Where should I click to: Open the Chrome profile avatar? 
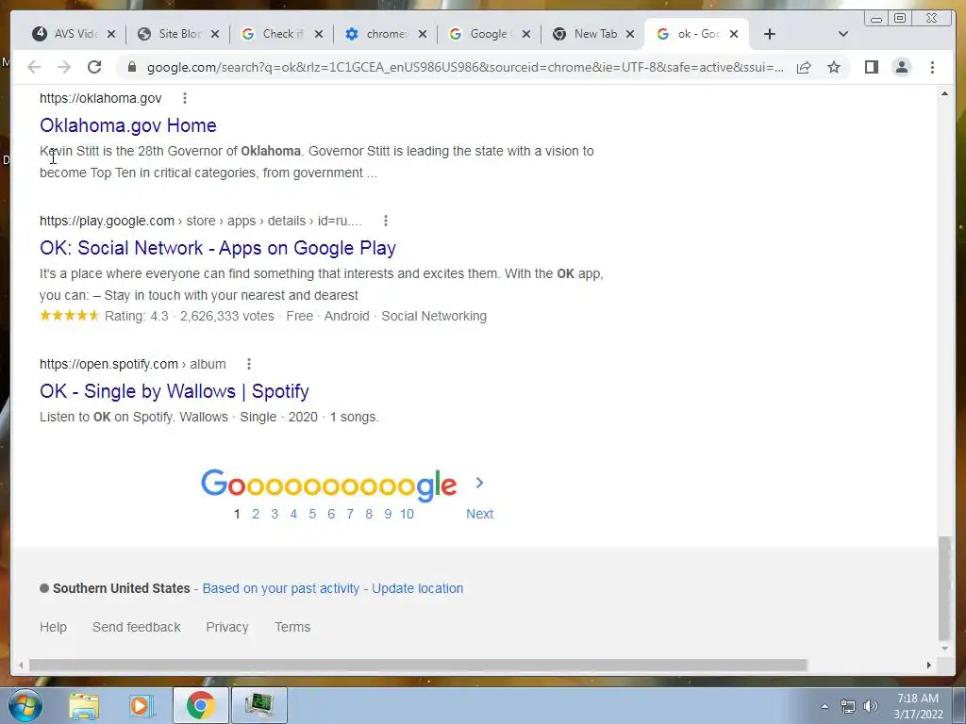(x=901, y=67)
